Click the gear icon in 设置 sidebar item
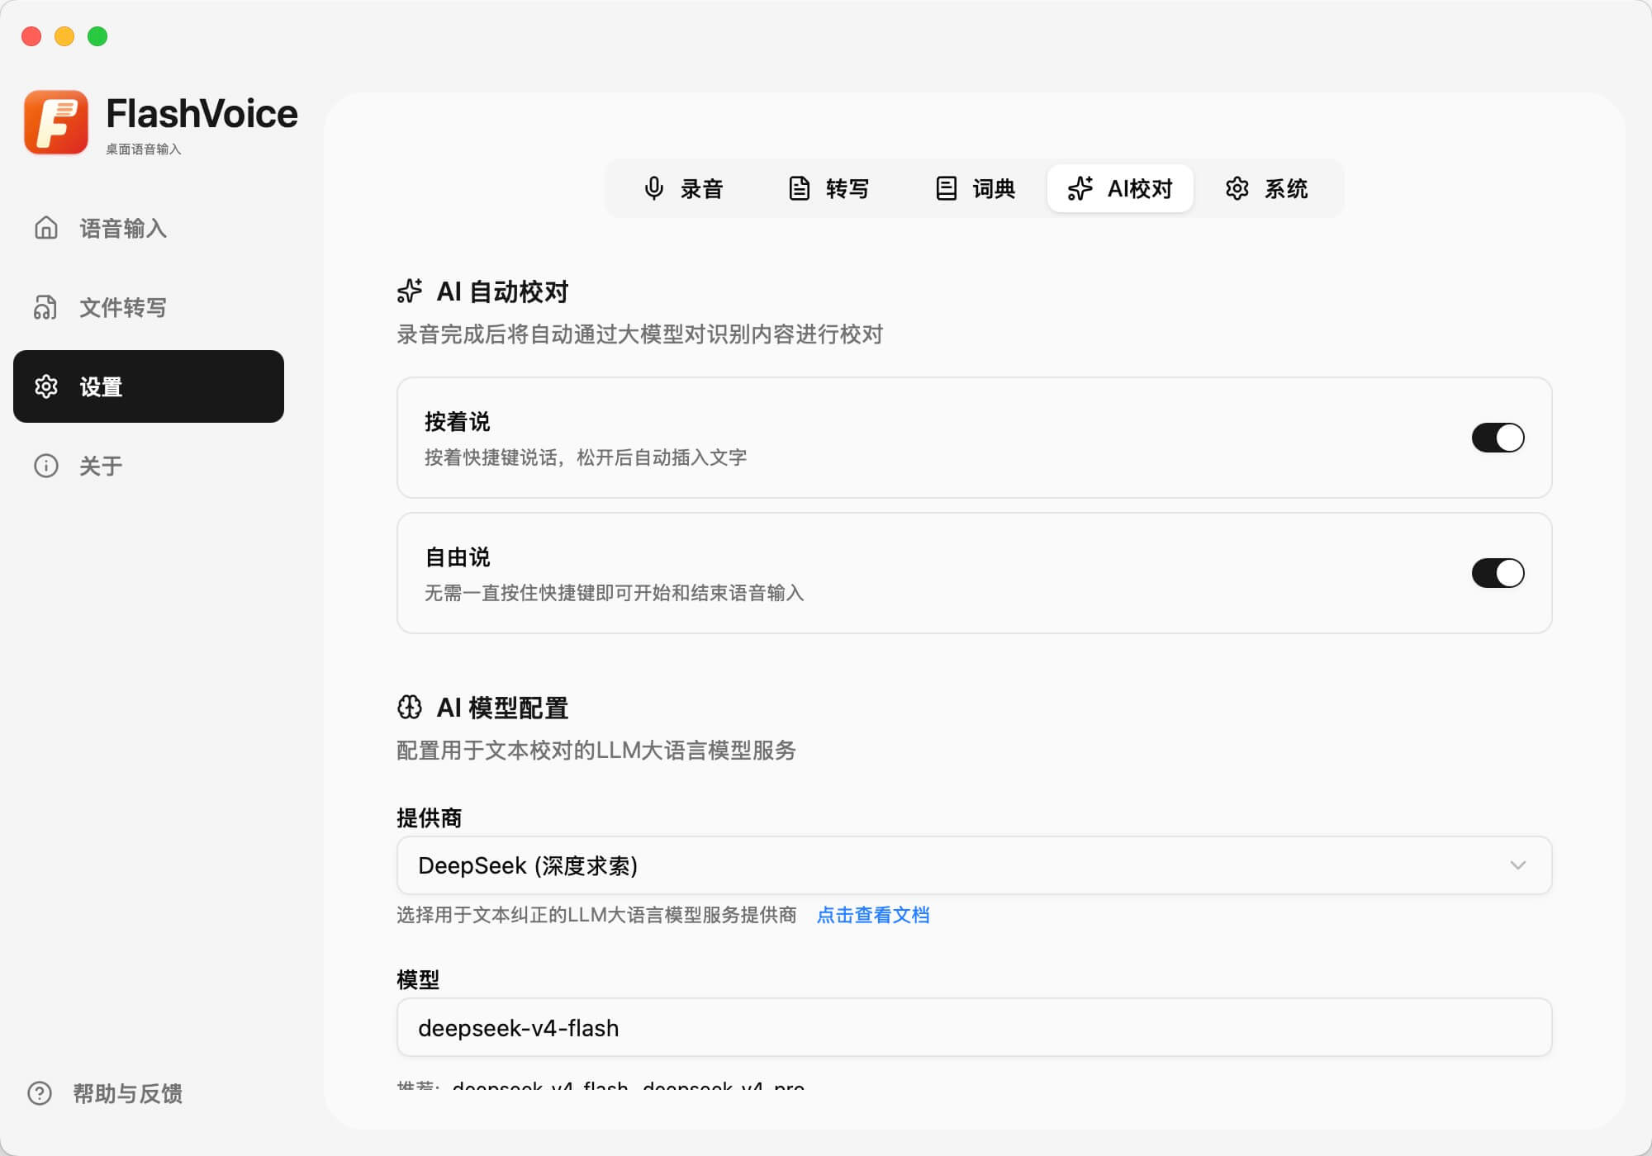Image resolution: width=1652 pixels, height=1156 pixels. tap(46, 386)
